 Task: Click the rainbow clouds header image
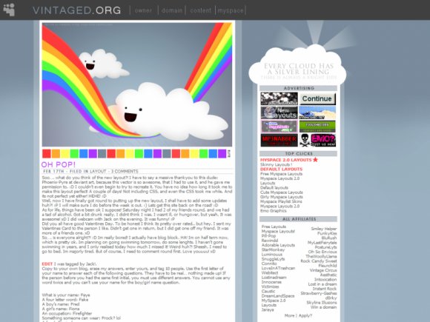(137, 84)
